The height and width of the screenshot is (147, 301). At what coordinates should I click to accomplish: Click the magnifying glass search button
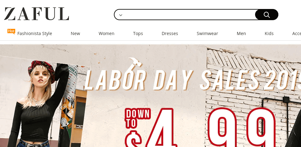(267, 15)
